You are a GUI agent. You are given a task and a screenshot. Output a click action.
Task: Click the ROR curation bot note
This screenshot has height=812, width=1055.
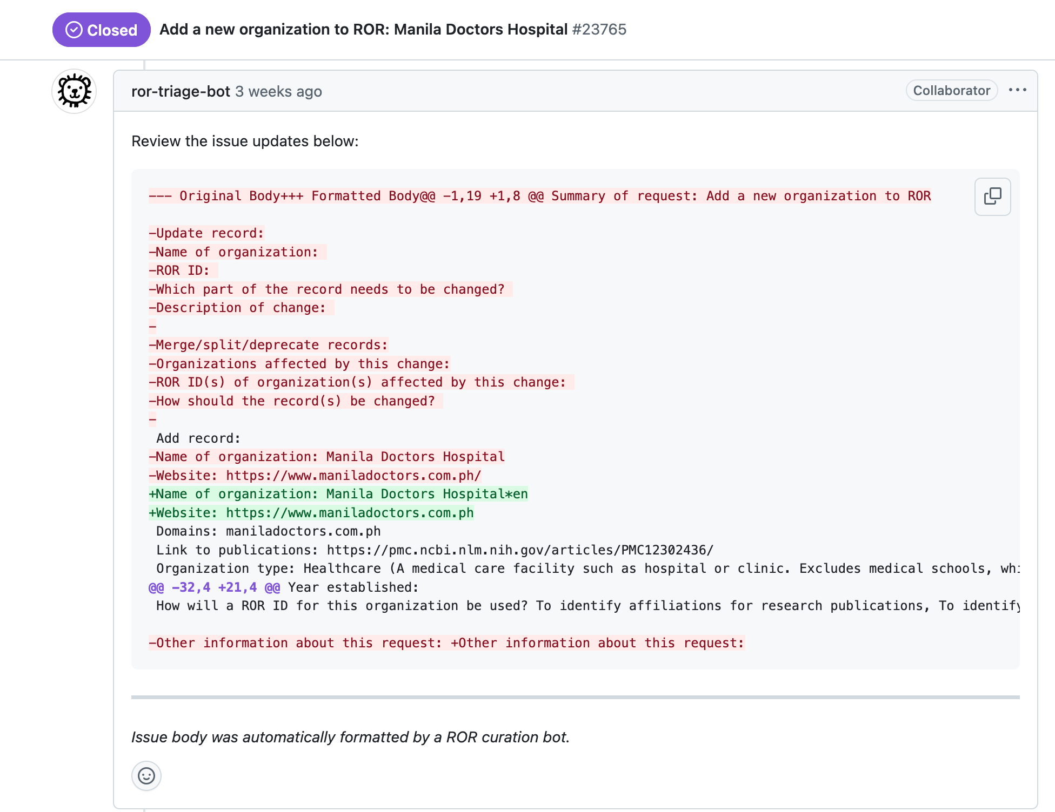(x=350, y=736)
